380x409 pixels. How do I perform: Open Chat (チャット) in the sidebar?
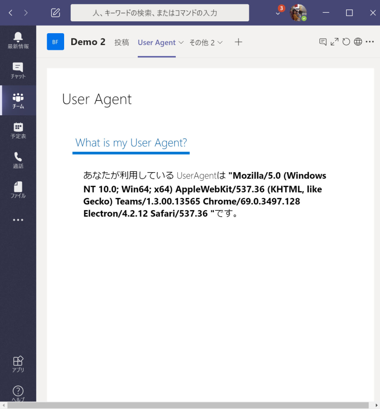pos(18,71)
